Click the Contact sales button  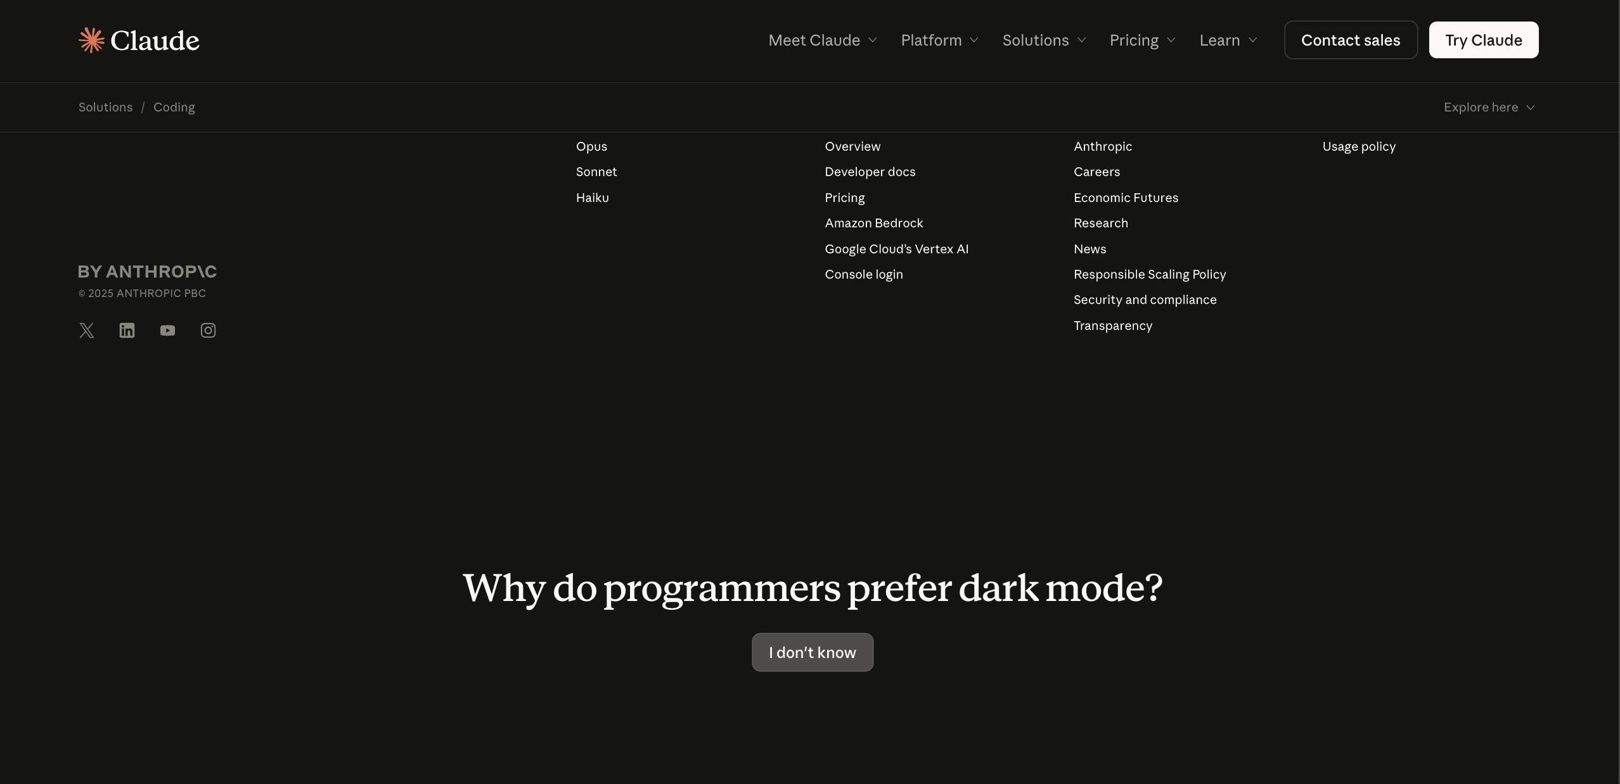point(1351,40)
